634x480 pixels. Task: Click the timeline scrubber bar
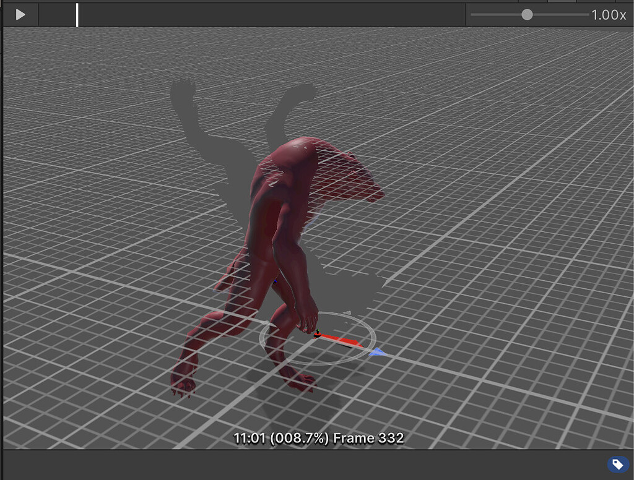(x=248, y=14)
